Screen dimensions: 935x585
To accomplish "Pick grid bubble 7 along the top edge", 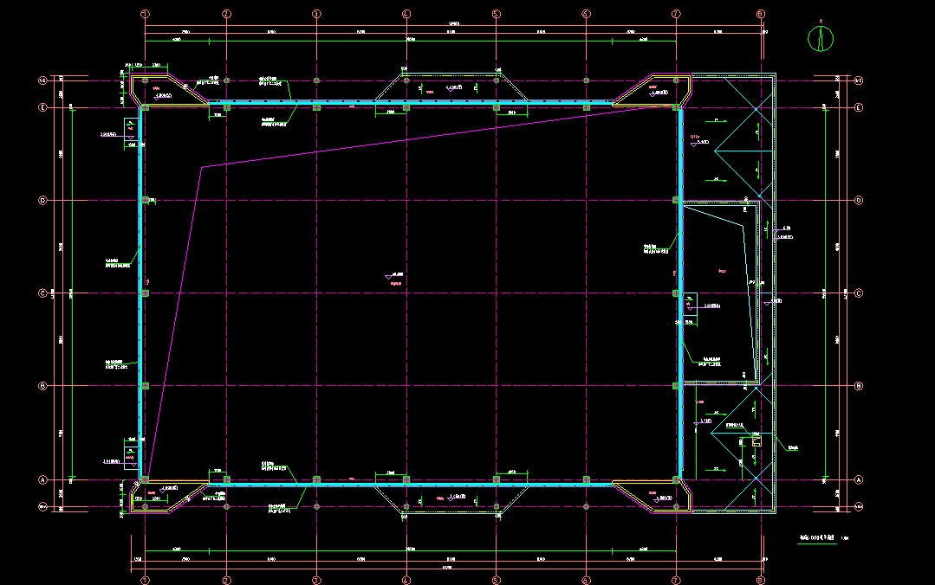I will [676, 14].
